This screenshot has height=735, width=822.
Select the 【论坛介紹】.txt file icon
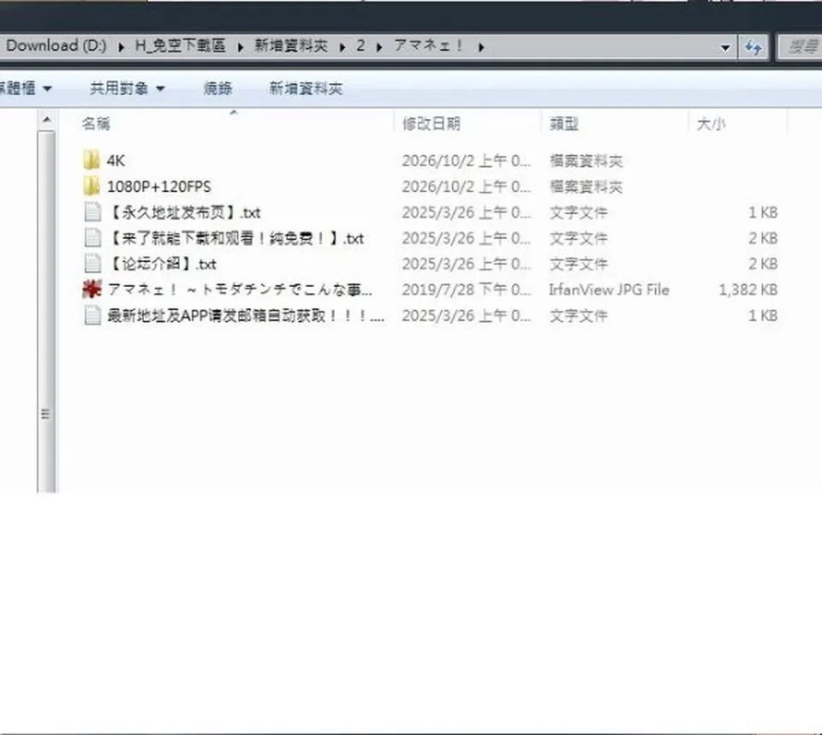(x=92, y=263)
